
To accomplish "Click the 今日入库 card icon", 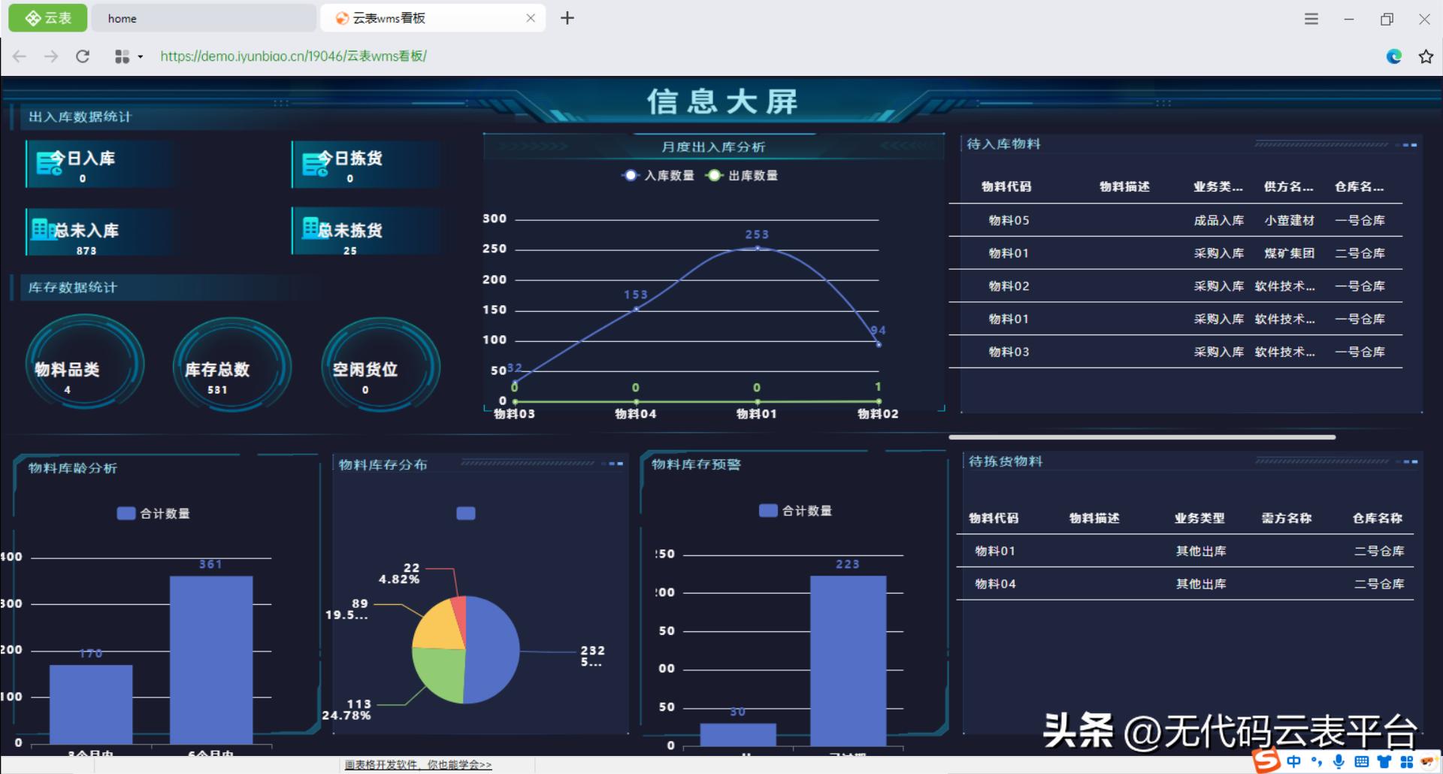I will click(50, 162).
